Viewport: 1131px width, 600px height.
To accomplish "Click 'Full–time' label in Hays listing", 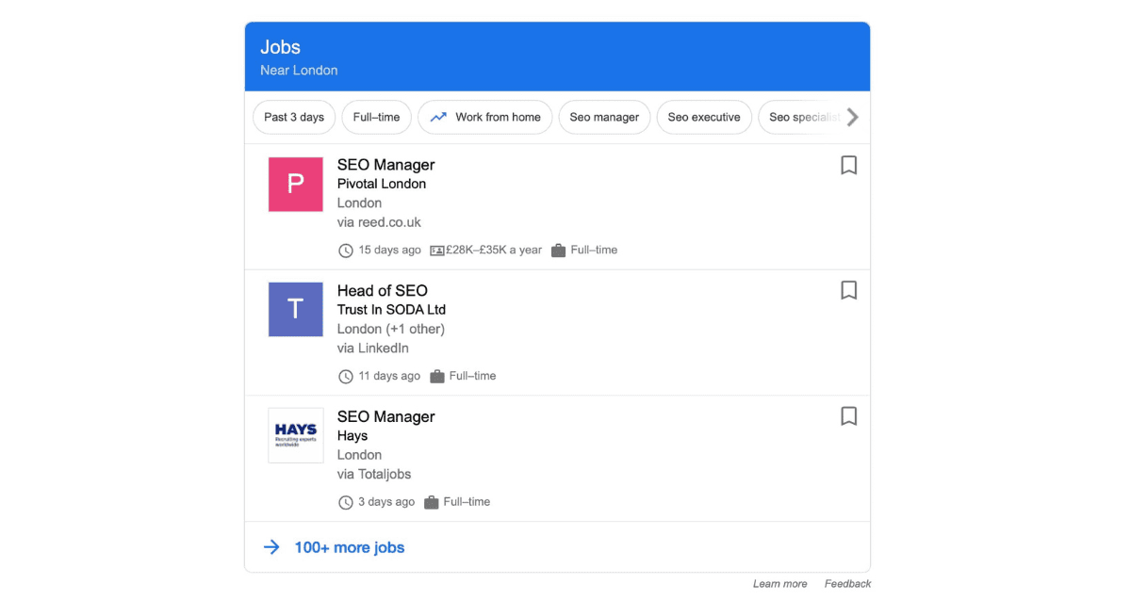I will click(x=467, y=502).
